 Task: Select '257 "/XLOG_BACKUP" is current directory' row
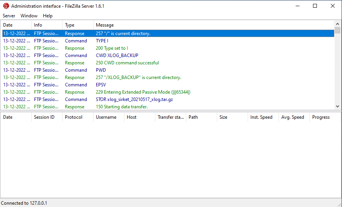[x=168, y=77]
